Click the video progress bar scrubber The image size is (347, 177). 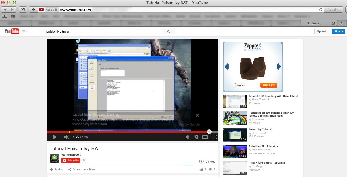coord(209,132)
